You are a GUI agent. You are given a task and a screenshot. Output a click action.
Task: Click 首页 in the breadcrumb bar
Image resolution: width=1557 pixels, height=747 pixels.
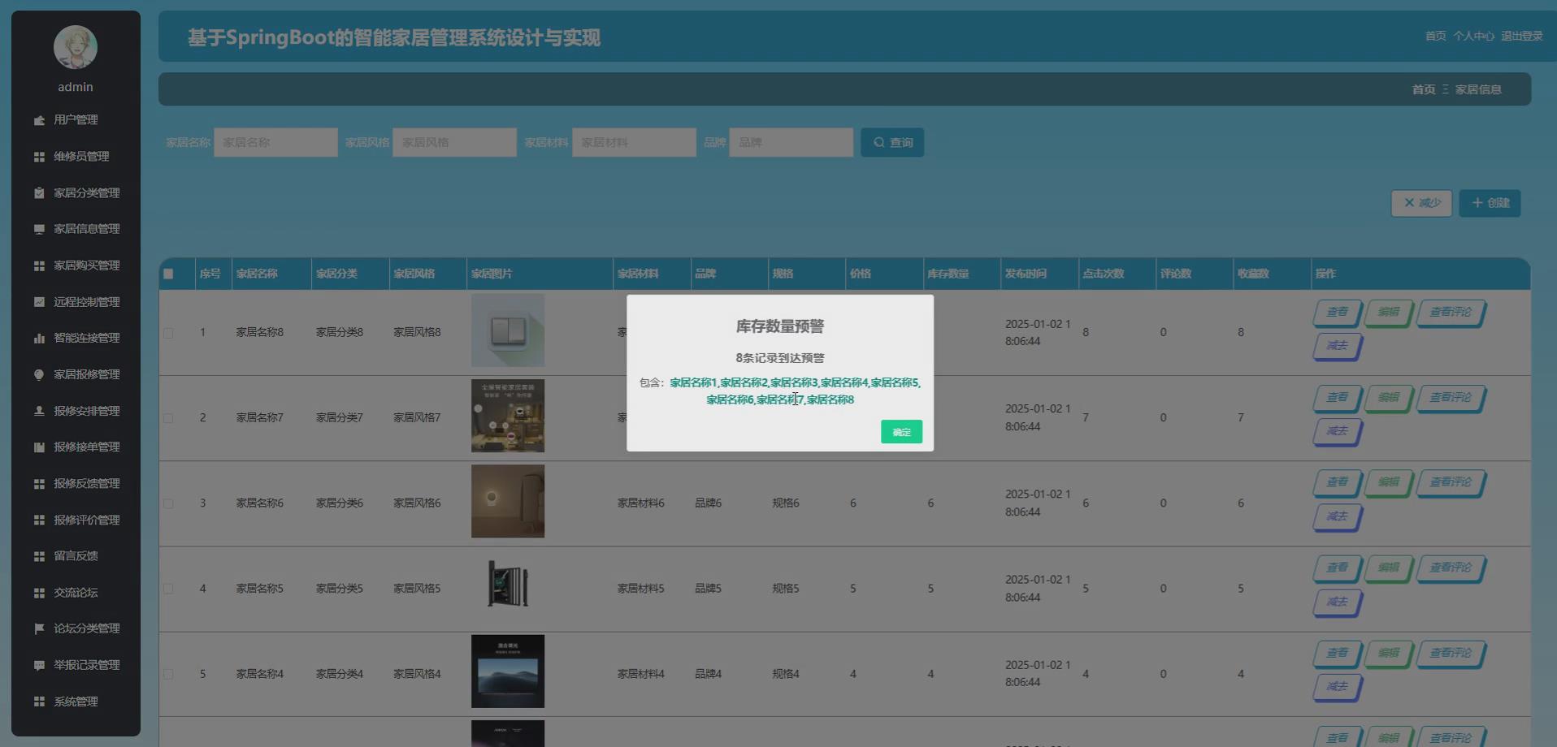click(x=1423, y=89)
